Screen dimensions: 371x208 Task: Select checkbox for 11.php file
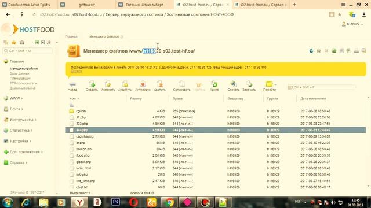[71, 117]
